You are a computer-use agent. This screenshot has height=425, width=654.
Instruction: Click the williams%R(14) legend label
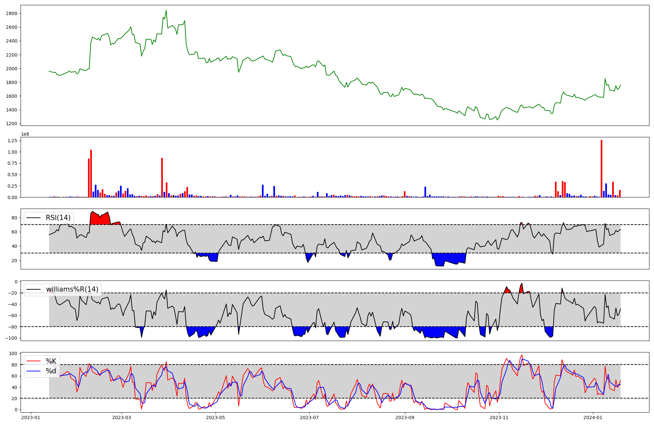click(x=72, y=289)
